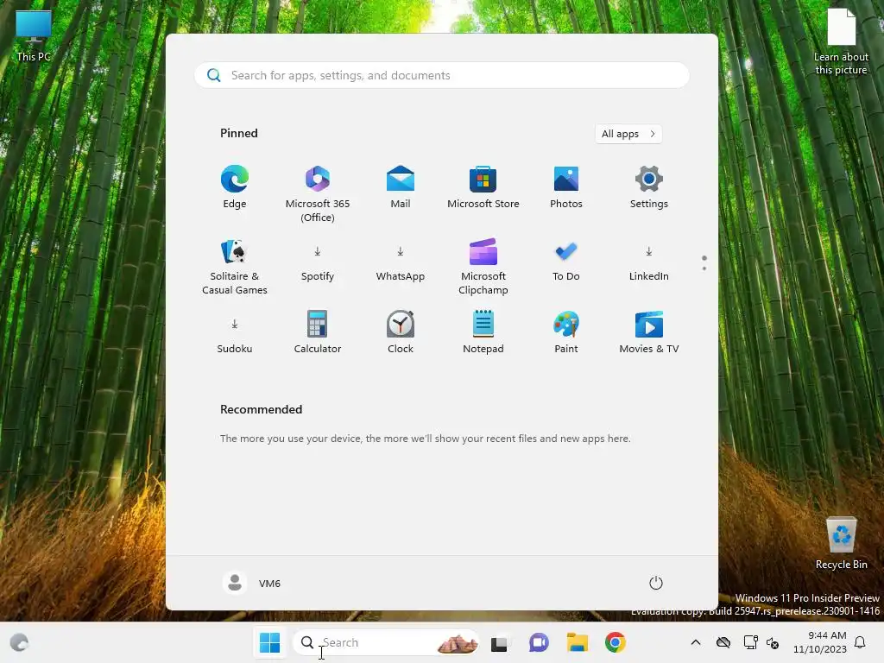
Task: Click the LinkedIn pinned app
Action: (x=649, y=263)
